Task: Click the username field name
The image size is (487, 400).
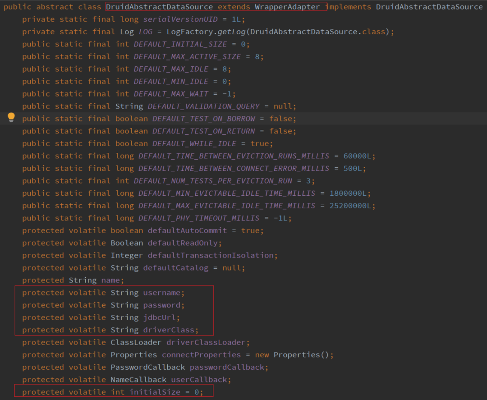Action: 161,293
